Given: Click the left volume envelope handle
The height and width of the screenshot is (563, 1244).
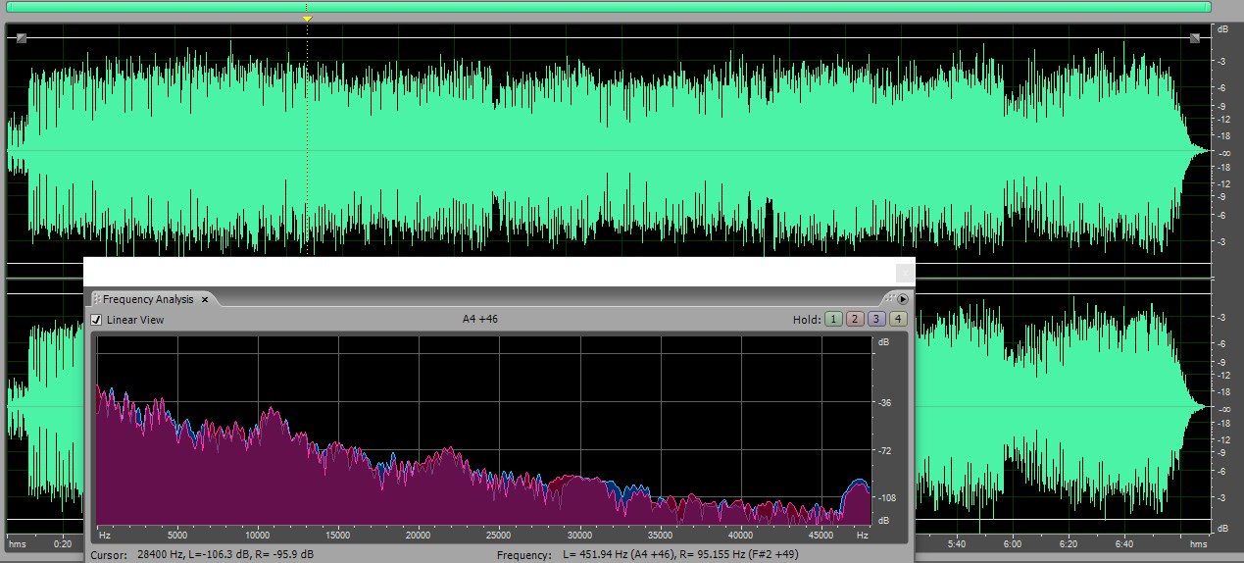Looking at the screenshot, I should pyautogui.click(x=22, y=38).
